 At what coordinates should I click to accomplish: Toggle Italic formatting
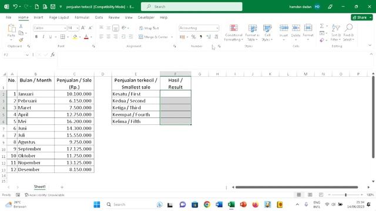(43, 37)
